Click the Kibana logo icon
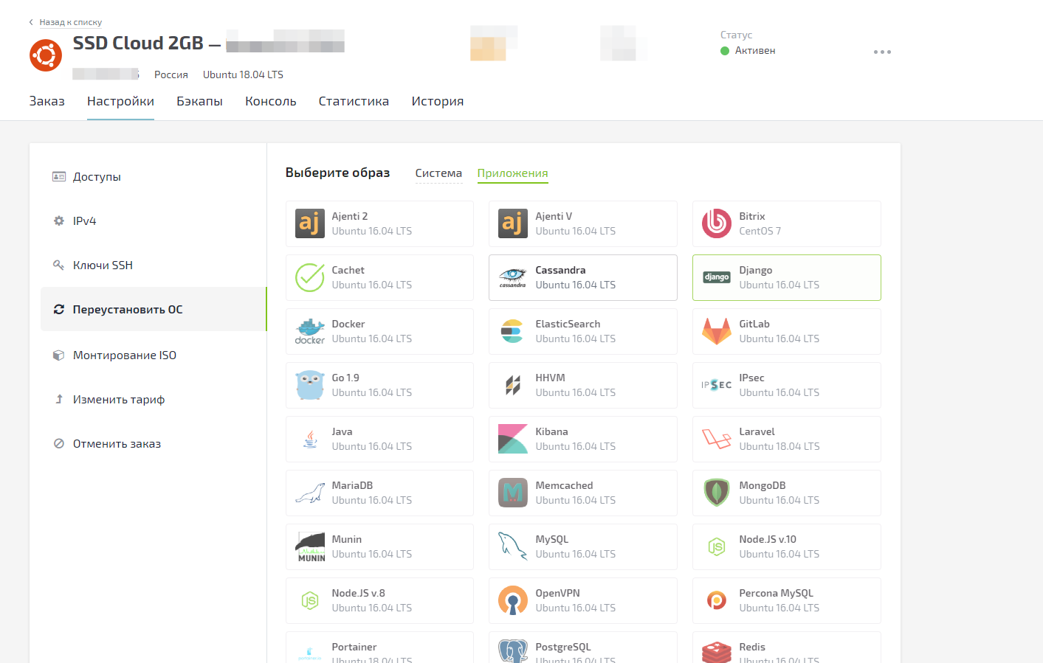 tap(513, 439)
